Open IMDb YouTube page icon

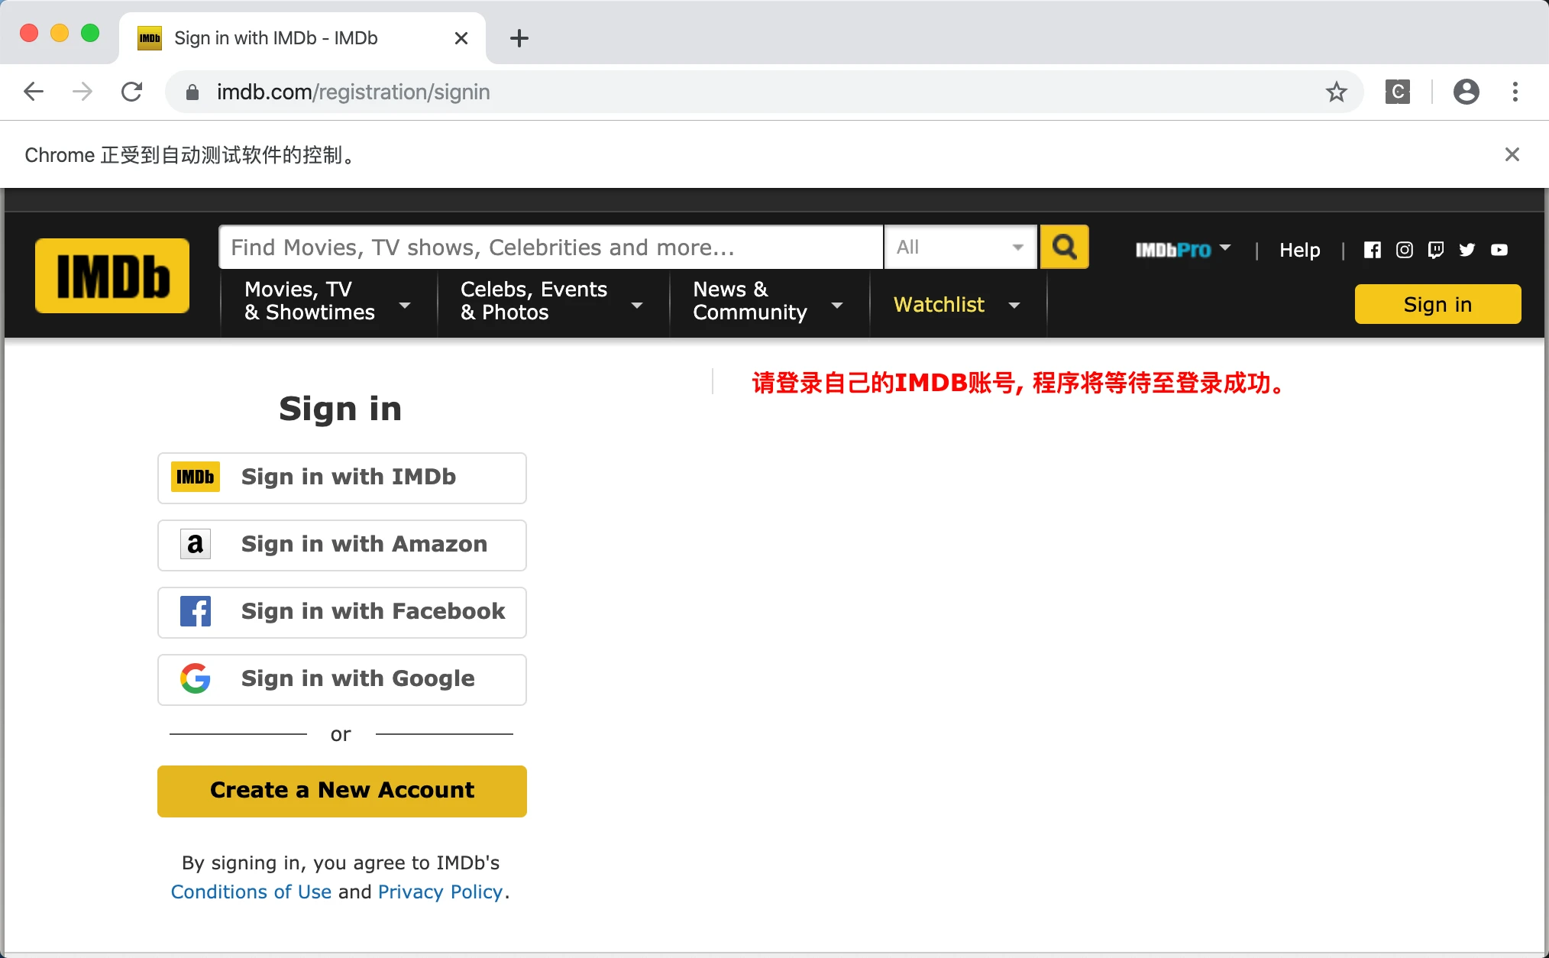[1499, 250]
